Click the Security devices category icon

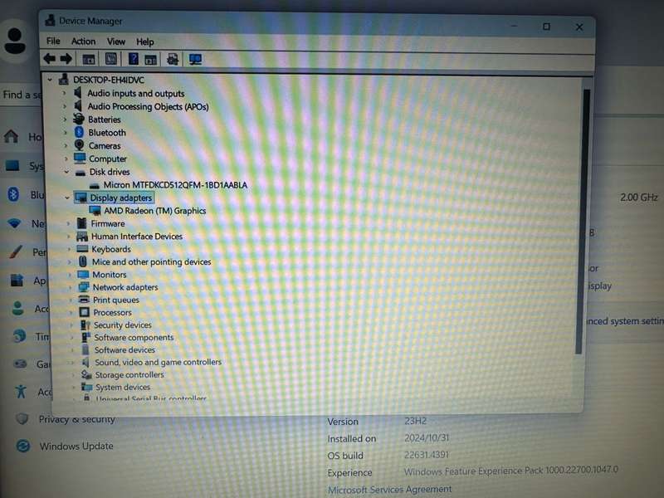(85, 325)
